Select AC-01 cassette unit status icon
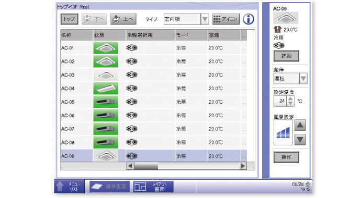This screenshot has width=361, height=198. tap(106, 48)
